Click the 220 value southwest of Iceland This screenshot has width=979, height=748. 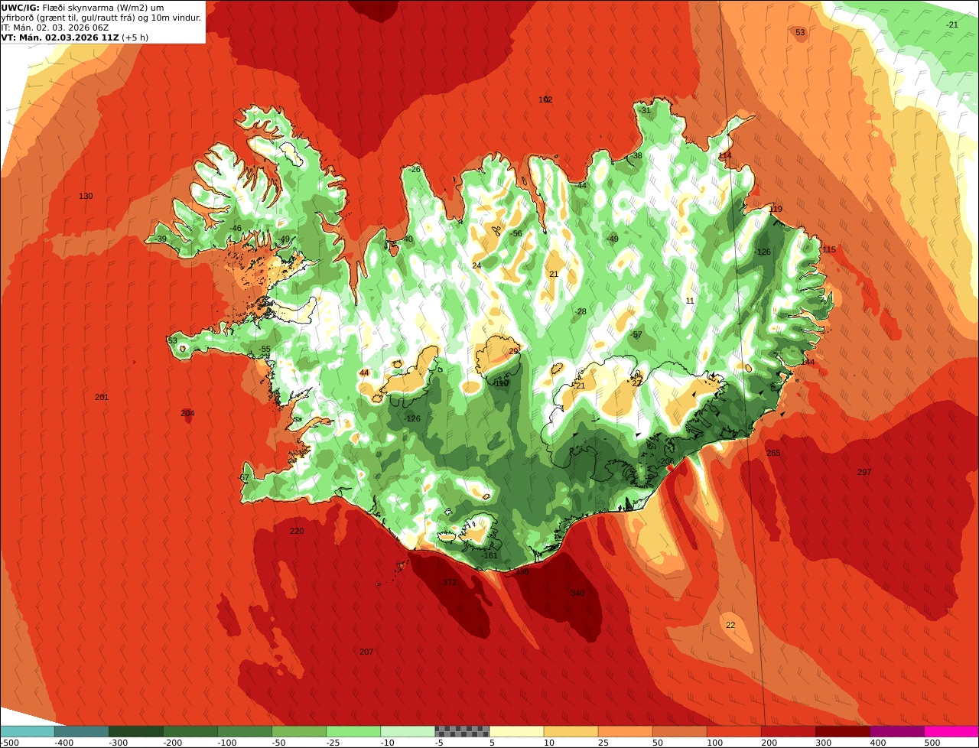[297, 532]
